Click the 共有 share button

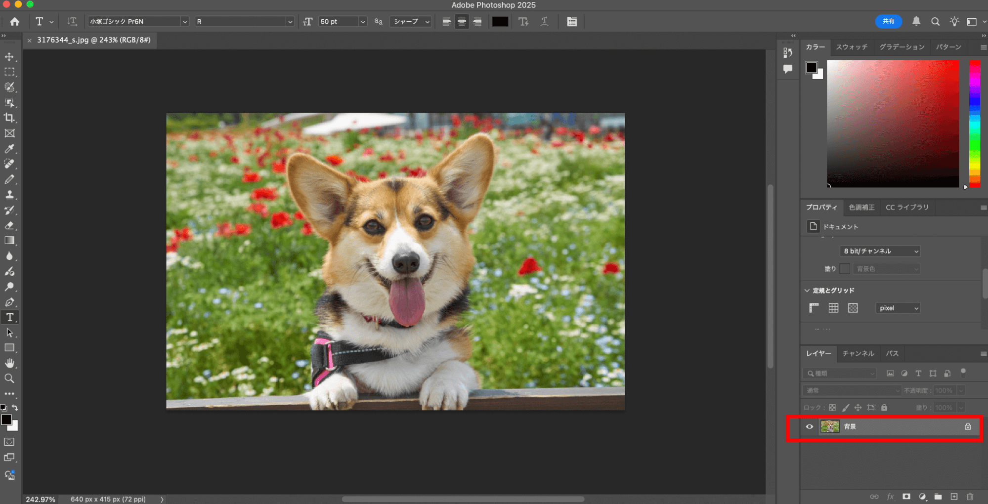[x=888, y=21]
